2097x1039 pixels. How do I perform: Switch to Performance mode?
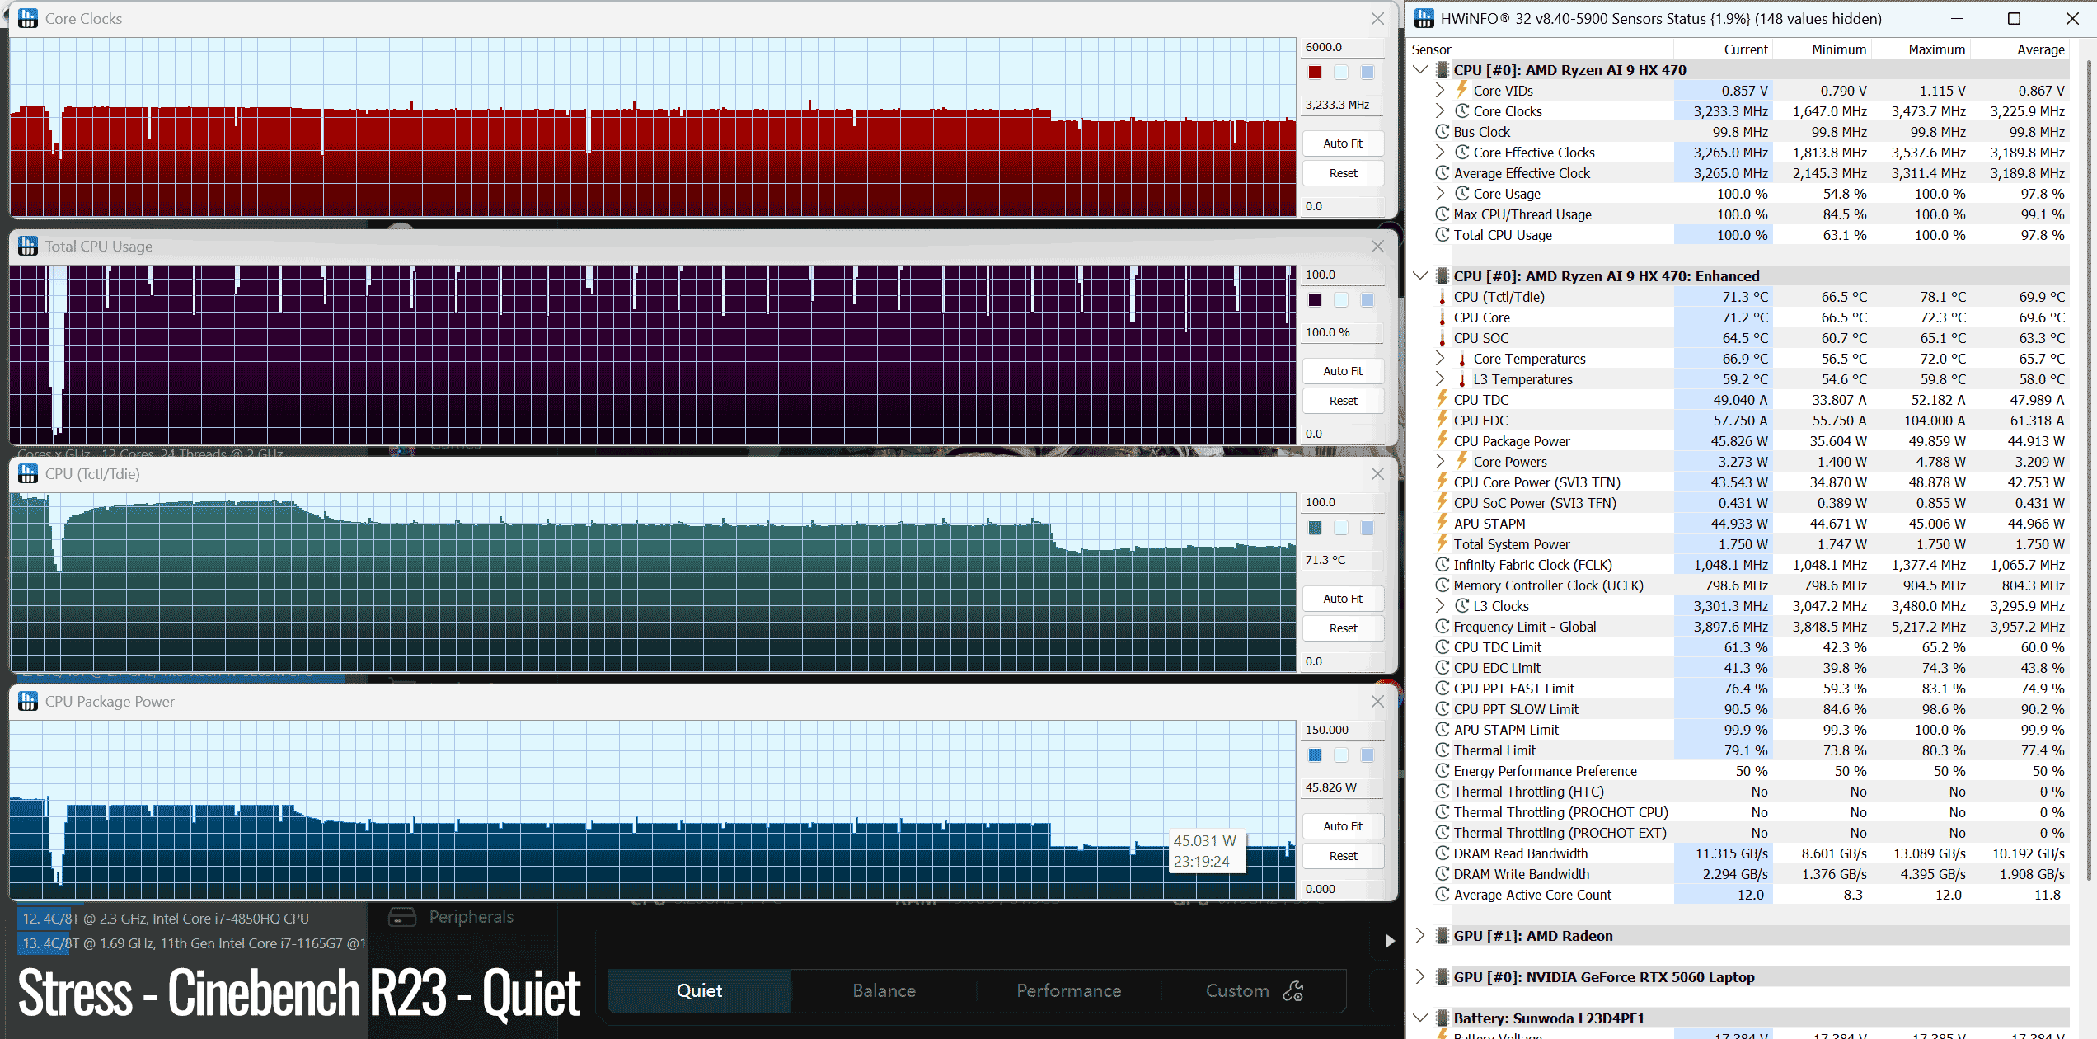1068,990
